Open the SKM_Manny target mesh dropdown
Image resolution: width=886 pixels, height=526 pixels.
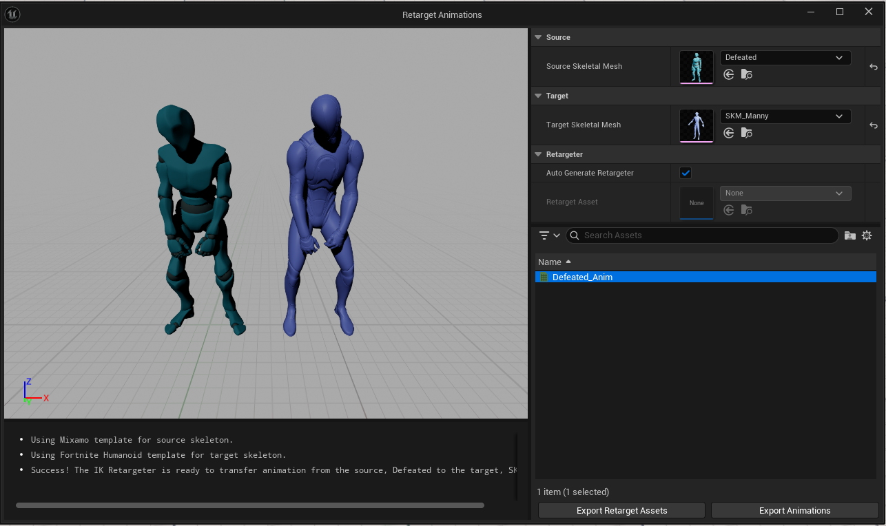click(785, 116)
